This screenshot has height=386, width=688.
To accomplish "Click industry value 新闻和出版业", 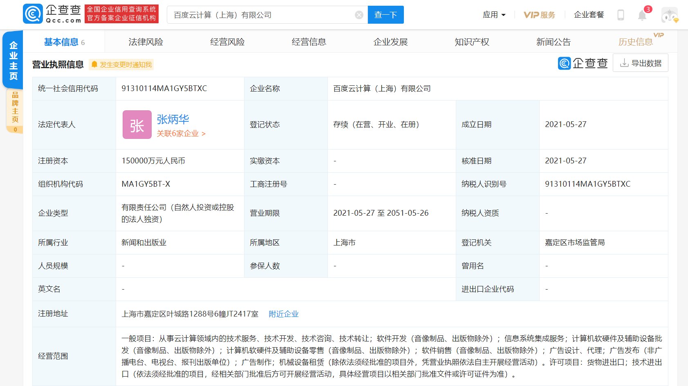I will [x=144, y=243].
